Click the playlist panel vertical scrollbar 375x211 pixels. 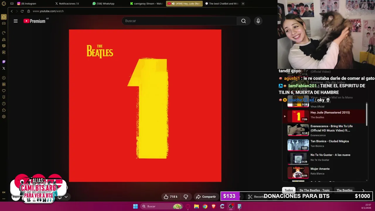367,114
